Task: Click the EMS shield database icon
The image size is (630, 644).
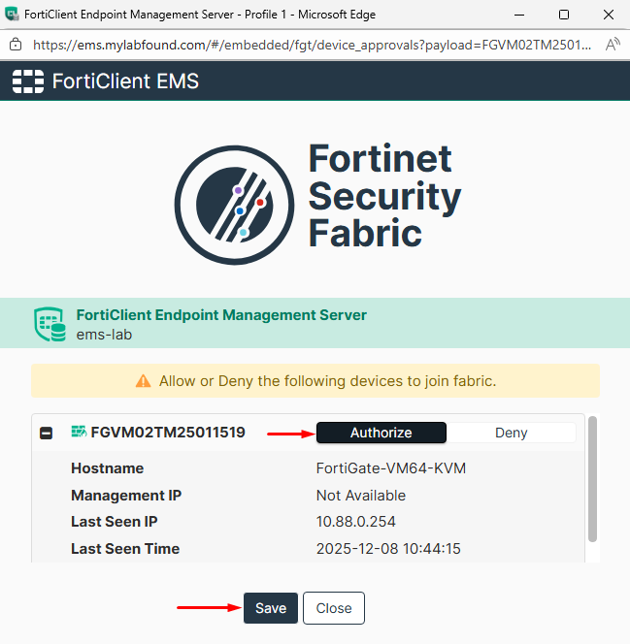Action: pos(50,324)
